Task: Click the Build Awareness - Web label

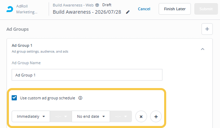Action: point(73,5)
